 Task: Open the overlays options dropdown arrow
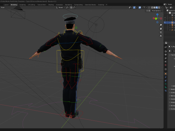pyautogui.click(x=142, y=8)
